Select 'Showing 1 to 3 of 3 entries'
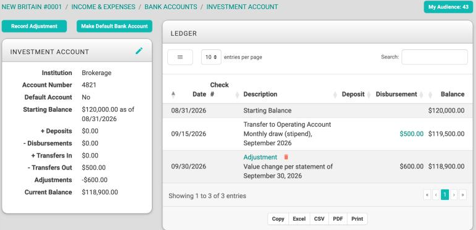Image resolution: width=476 pixels, height=230 pixels. click(207, 196)
